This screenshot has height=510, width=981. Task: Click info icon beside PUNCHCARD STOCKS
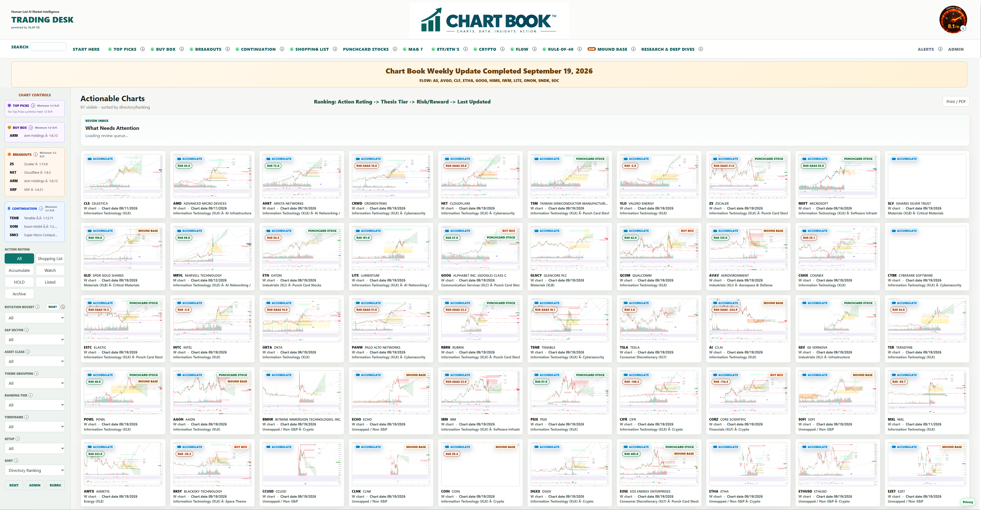tap(395, 49)
